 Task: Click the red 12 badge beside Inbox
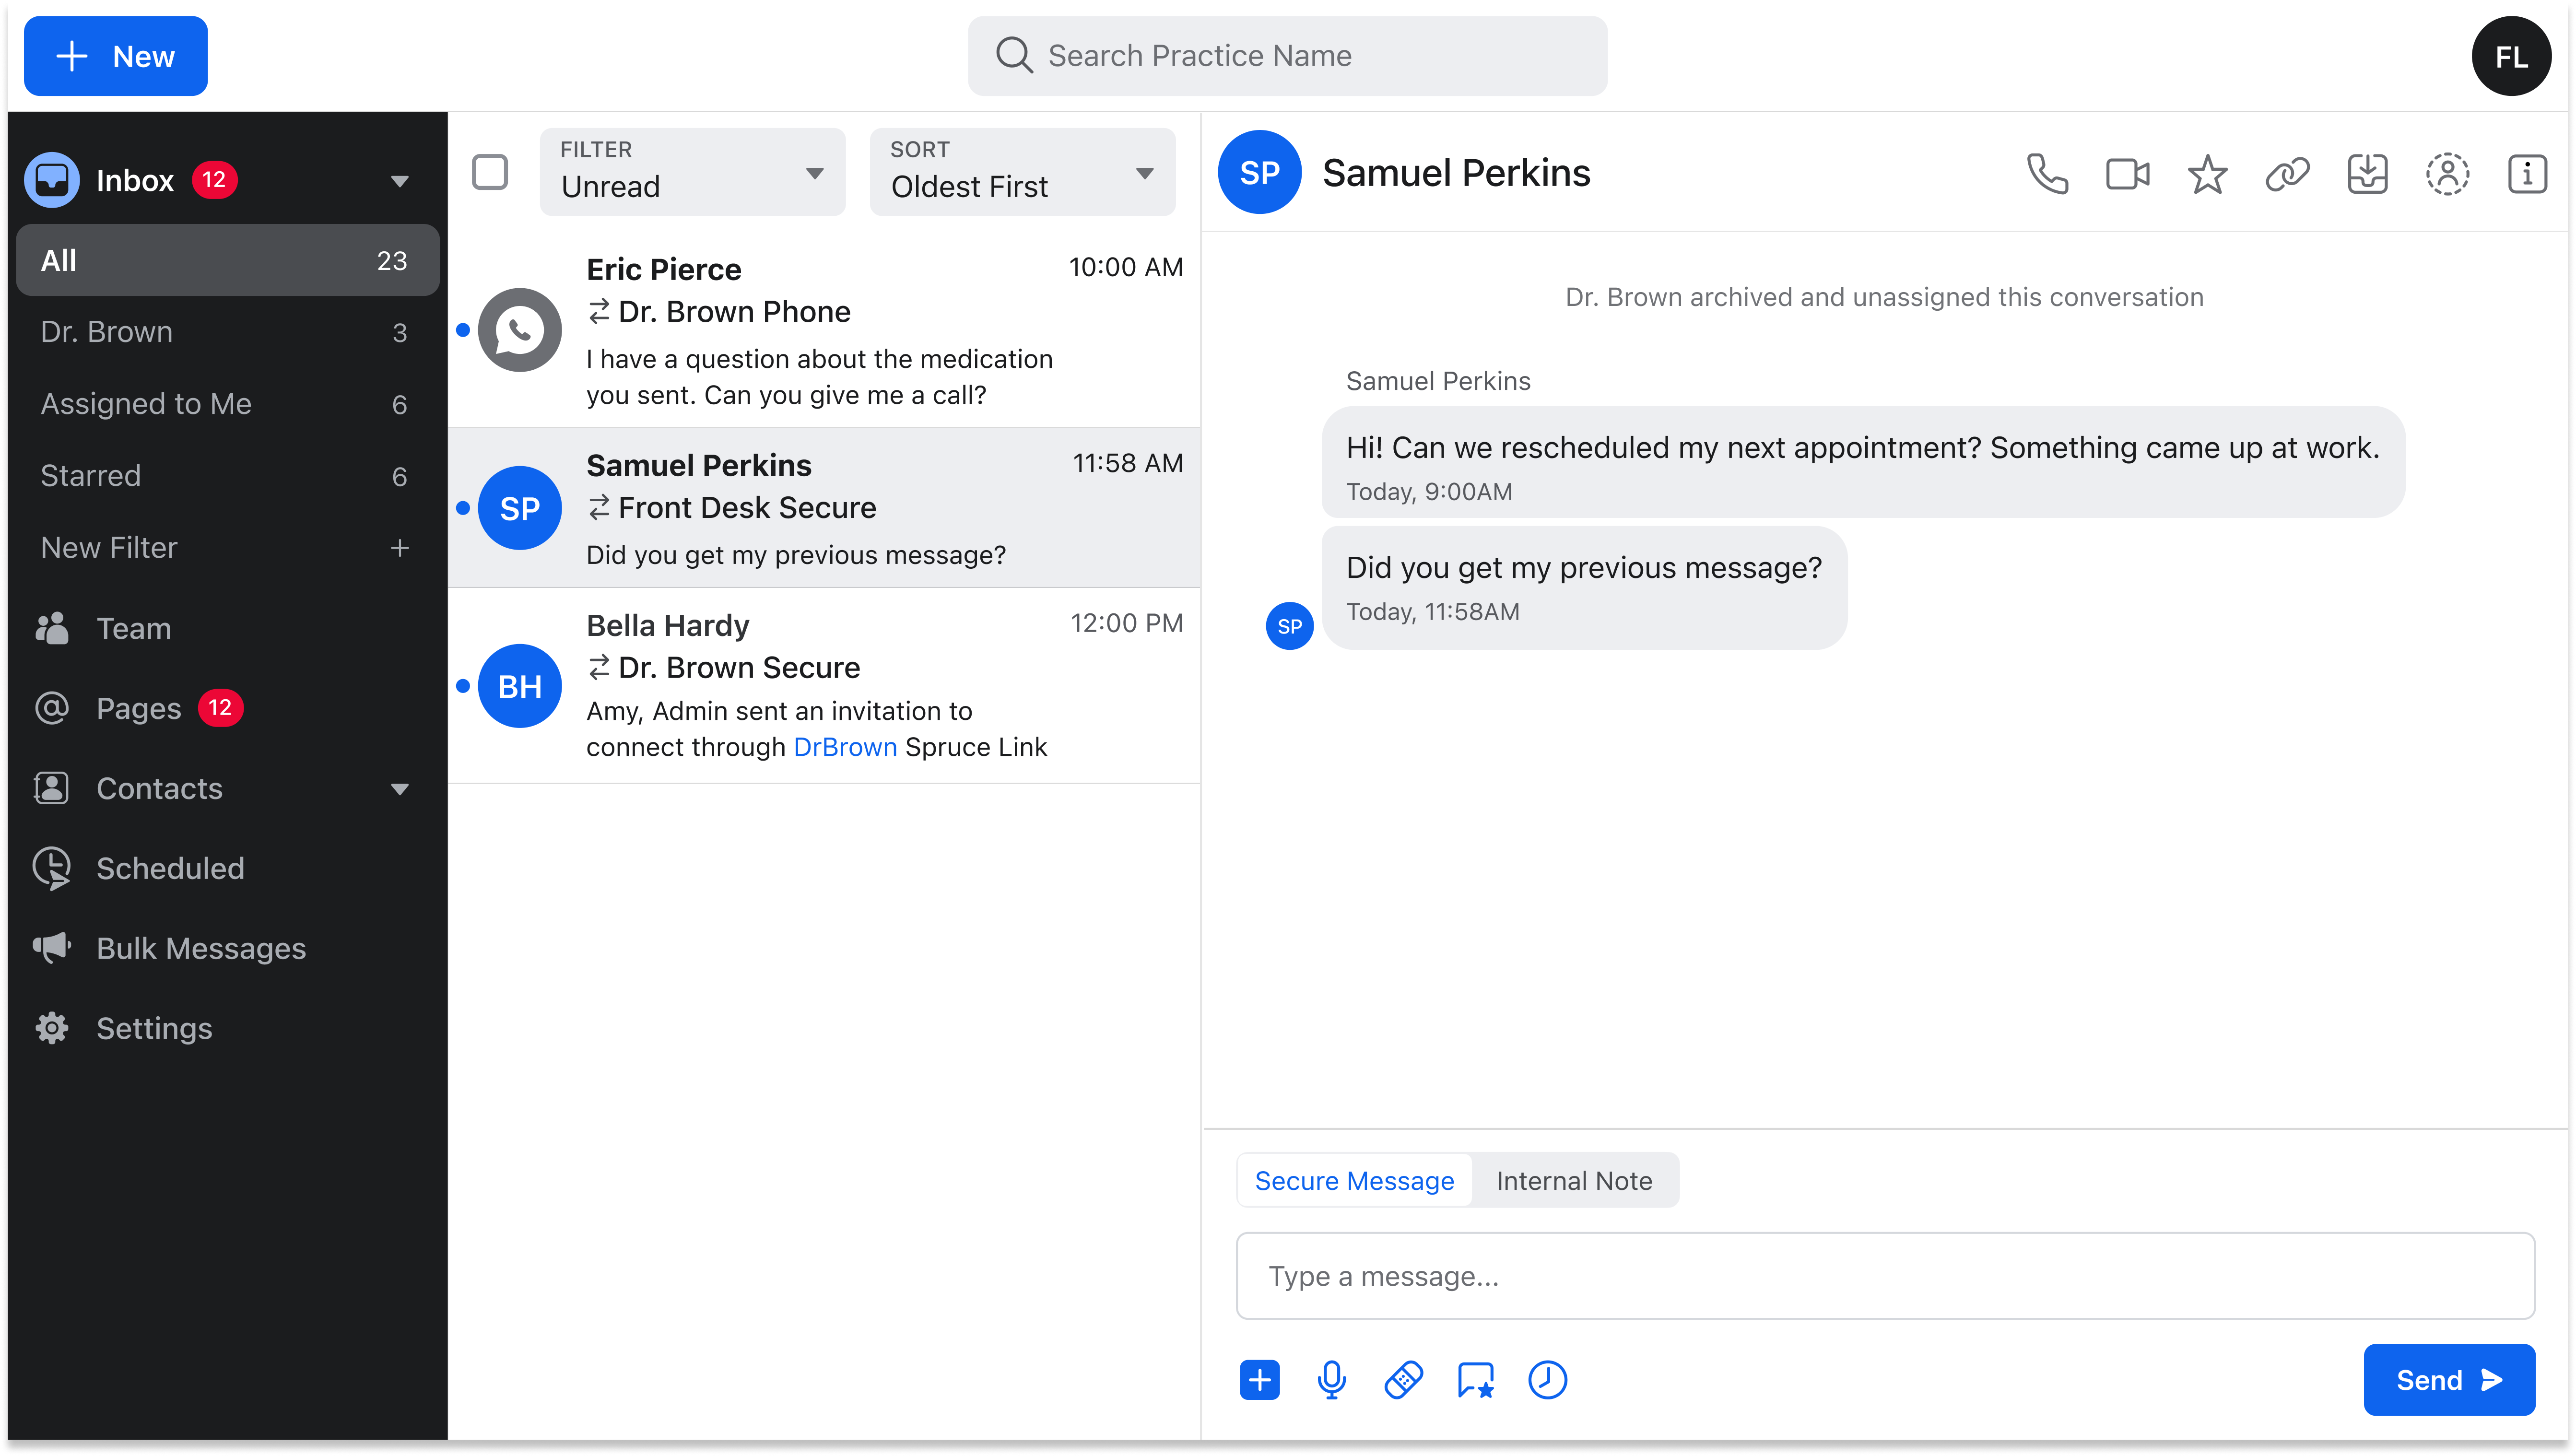pyautogui.click(x=214, y=180)
